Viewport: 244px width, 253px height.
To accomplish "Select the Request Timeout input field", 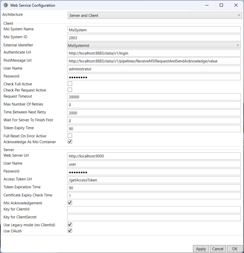I will coord(154,97).
